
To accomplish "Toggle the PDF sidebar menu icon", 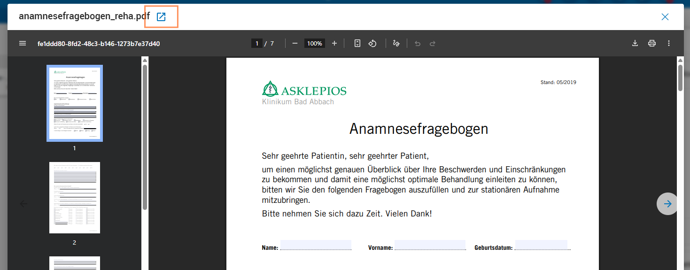I will pos(23,43).
